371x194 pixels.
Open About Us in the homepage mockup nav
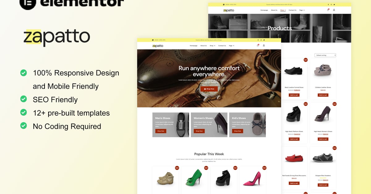[203, 46]
